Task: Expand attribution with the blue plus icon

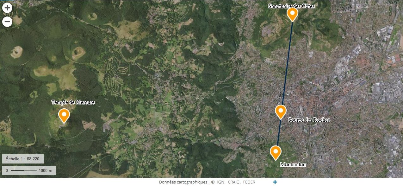Action: point(275,182)
